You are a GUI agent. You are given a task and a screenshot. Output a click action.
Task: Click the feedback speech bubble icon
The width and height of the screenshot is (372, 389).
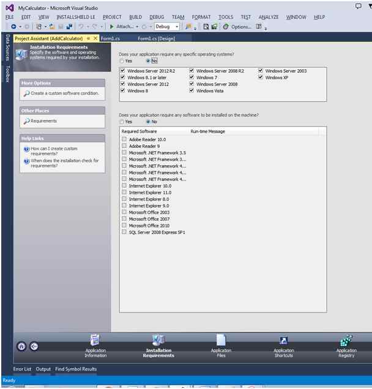tap(358, 6)
